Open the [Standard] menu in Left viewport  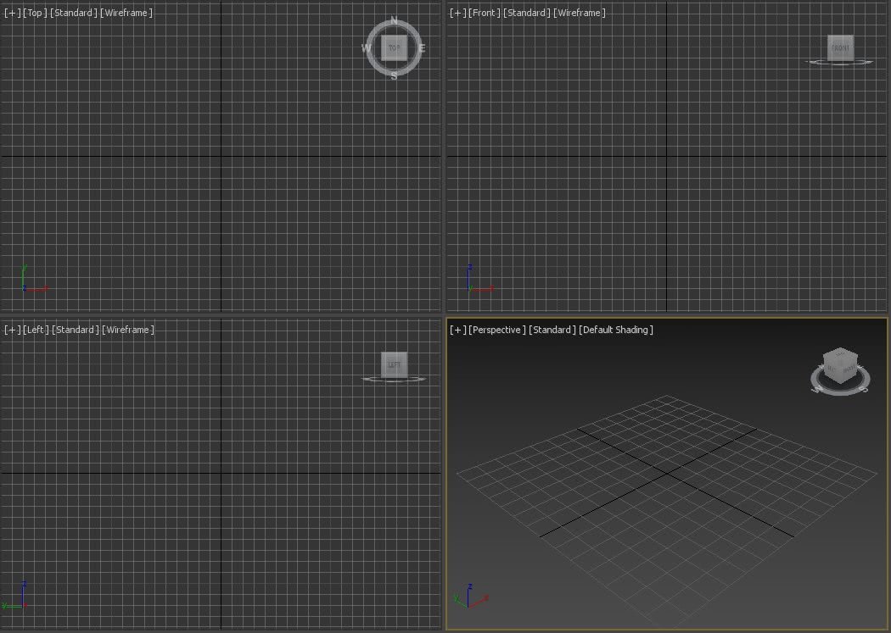[76, 330]
